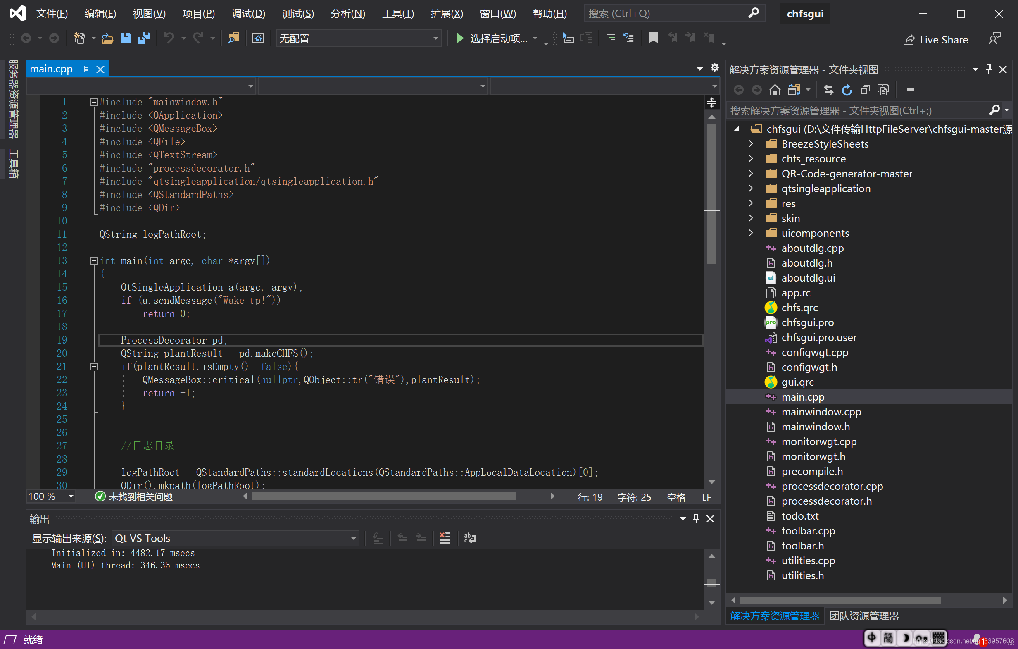Screen dimensions: 1018x649
Task: Refresh the Solution Explorer folder view
Action: coord(847,90)
